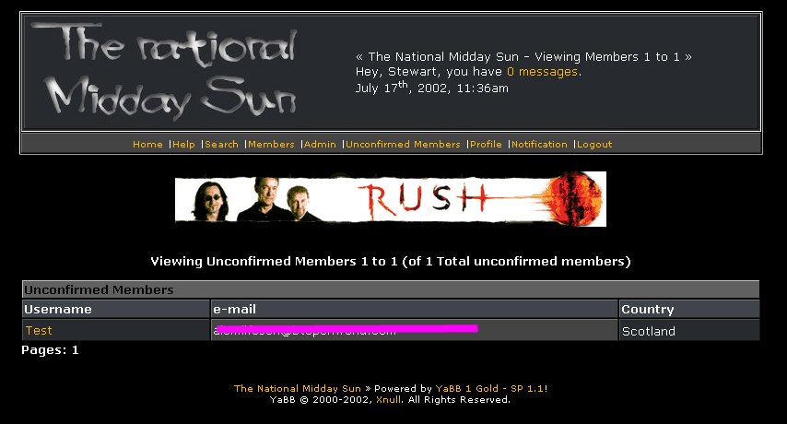Viewport: 787px width, 424px height.
Task: Open the Xnull footer link
Action: click(x=389, y=400)
